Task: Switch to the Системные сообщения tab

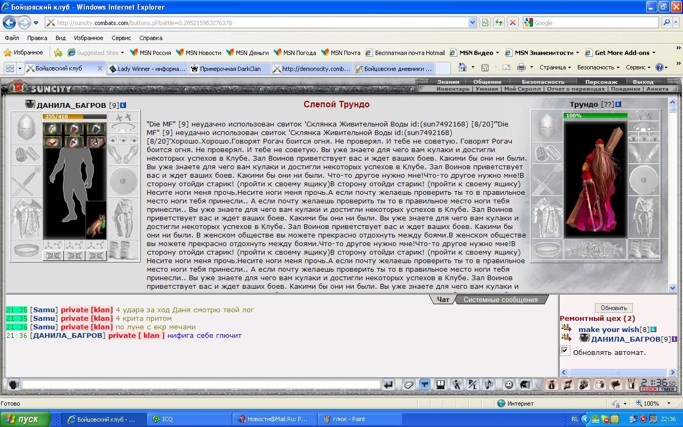Action: pyautogui.click(x=500, y=299)
